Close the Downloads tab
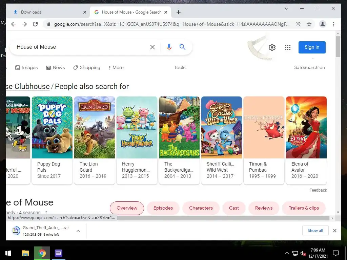The image size is (347, 260). click(x=84, y=12)
